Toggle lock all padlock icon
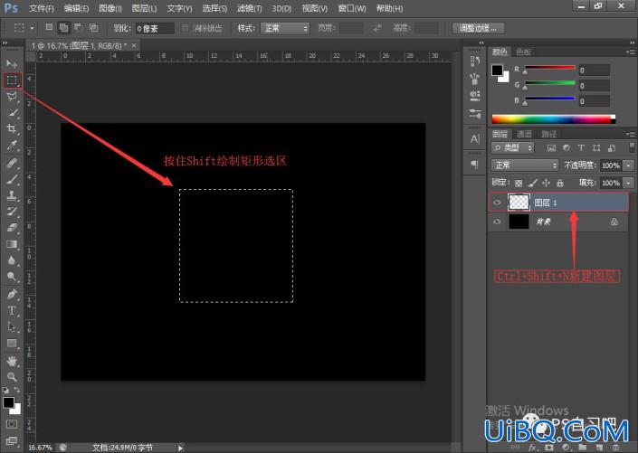638x453 pixels. [560, 183]
